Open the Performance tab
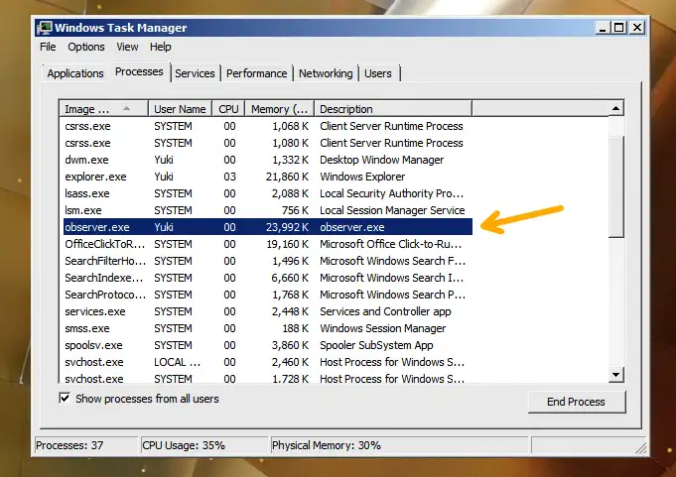 tap(256, 73)
